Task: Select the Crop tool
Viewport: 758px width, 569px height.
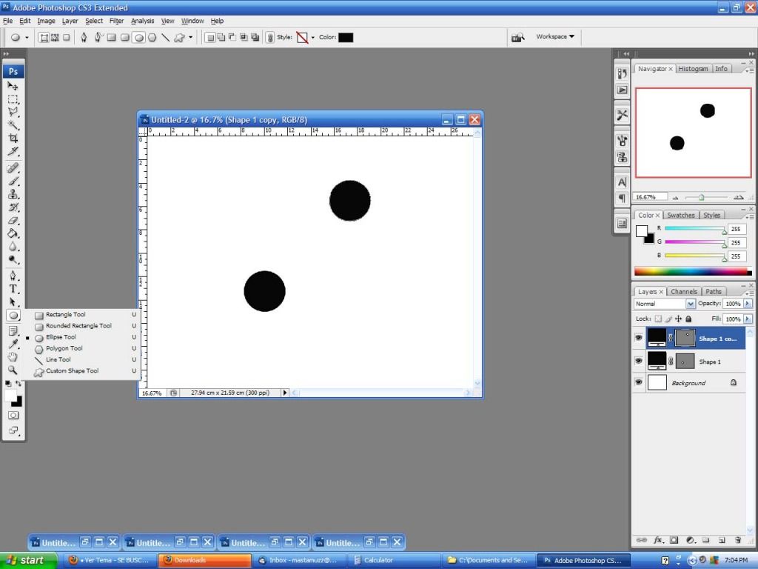Action: pos(13,138)
